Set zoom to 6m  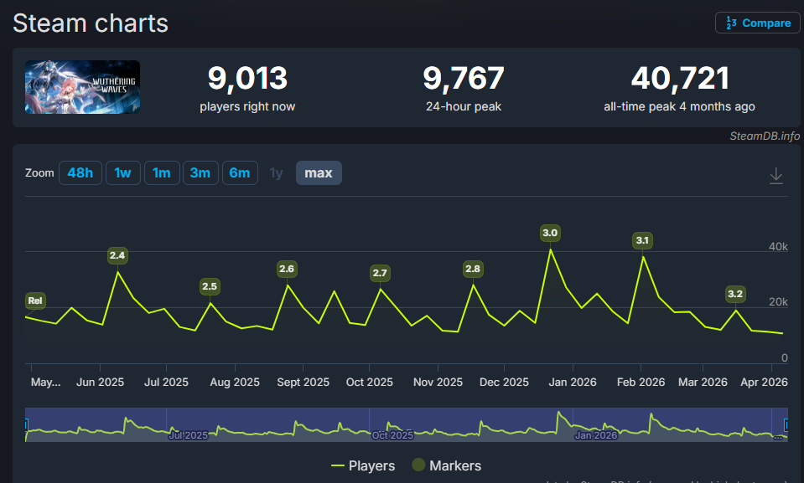pyautogui.click(x=240, y=173)
